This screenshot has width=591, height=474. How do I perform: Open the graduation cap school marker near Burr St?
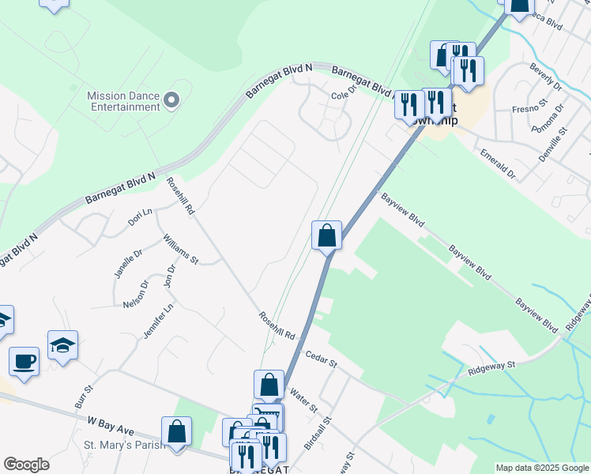click(x=63, y=348)
